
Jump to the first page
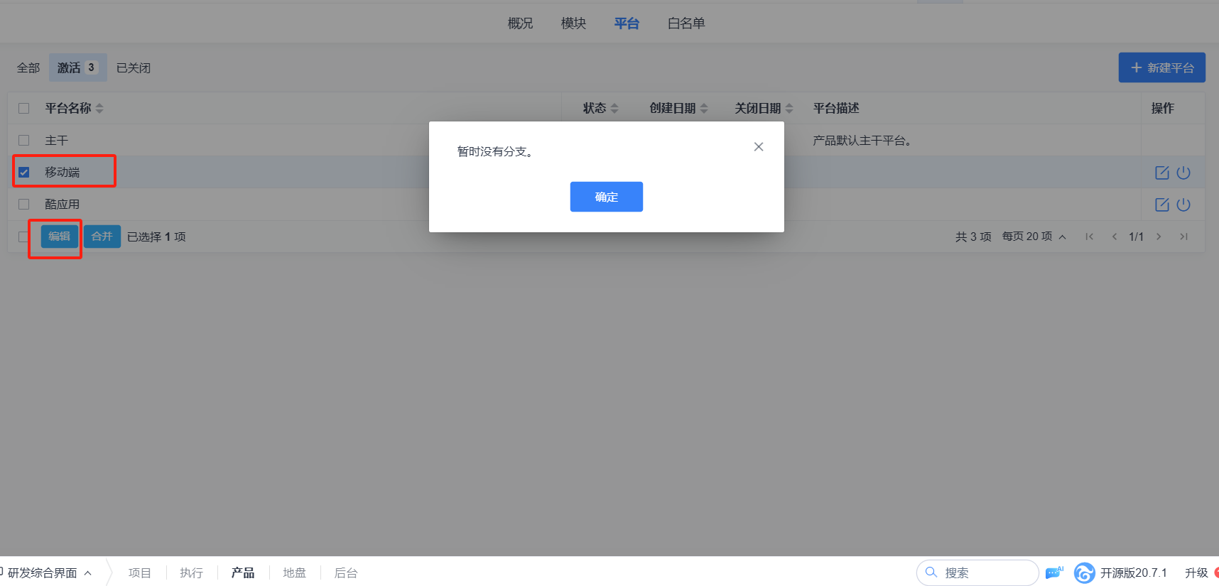click(1089, 237)
